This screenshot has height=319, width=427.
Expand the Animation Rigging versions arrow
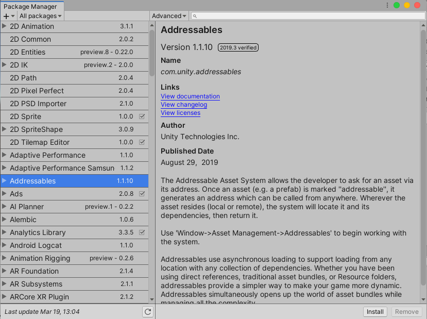click(x=5, y=258)
